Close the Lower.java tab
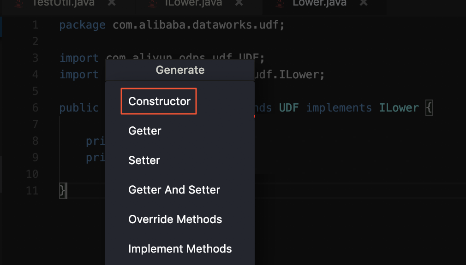The width and height of the screenshot is (466, 265). point(364,3)
